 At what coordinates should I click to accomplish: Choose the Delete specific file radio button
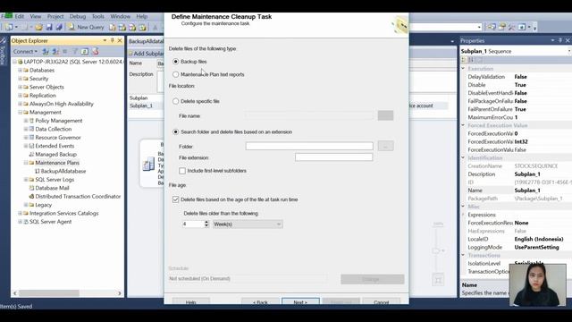(x=176, y=101)
